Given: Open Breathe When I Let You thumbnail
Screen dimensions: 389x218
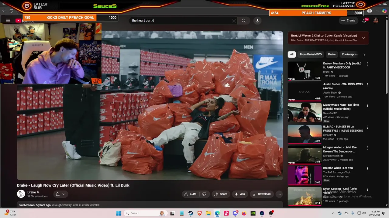Looking at the screenshot, I should (305, 175).
